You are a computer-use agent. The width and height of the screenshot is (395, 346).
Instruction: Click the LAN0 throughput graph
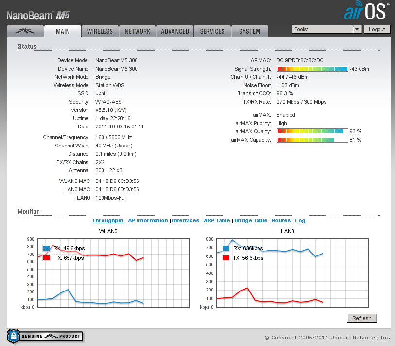[292, 273]
